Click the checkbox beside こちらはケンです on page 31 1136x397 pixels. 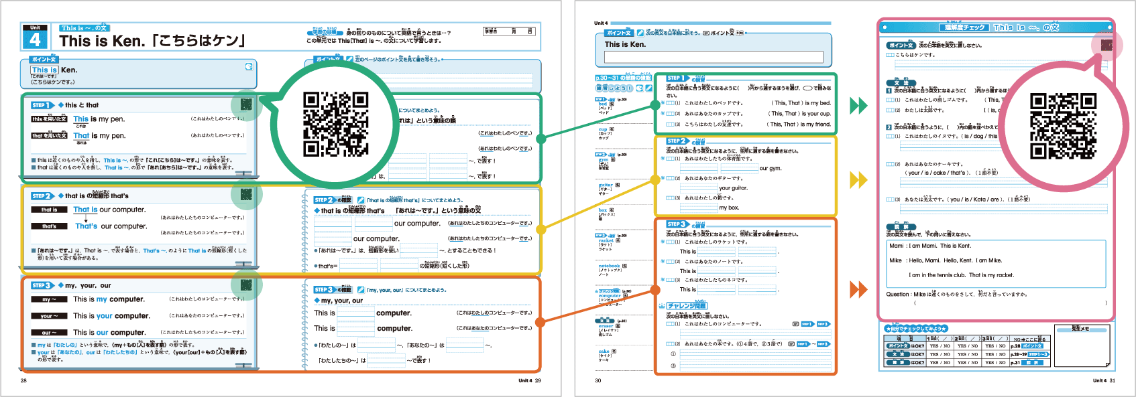tap(890, 55)
